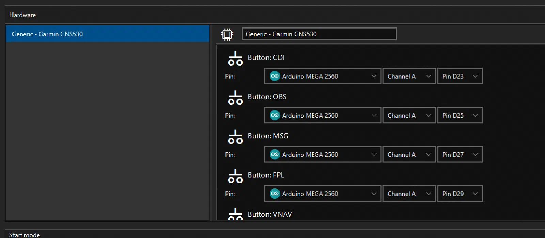
Task: Click the Button: FPL label
Action: point(266,175)
